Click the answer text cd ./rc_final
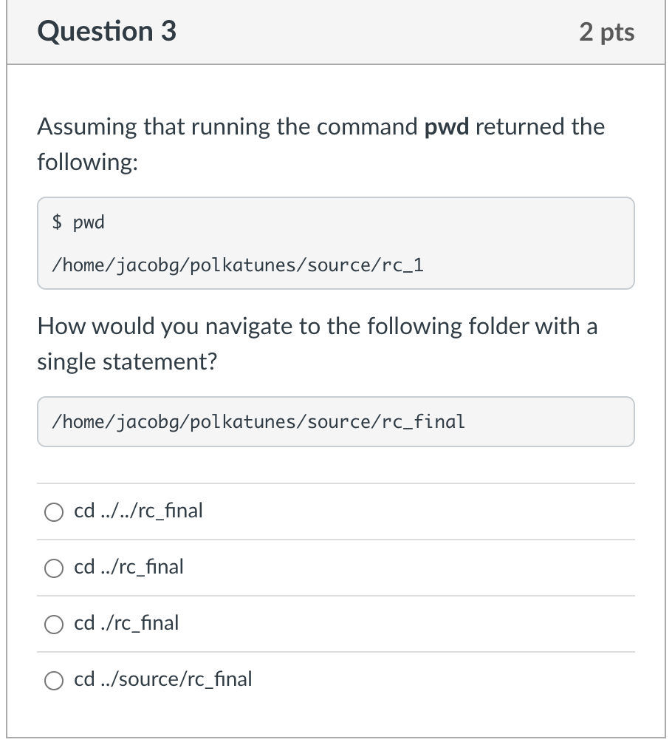 [x=126, y=623]
